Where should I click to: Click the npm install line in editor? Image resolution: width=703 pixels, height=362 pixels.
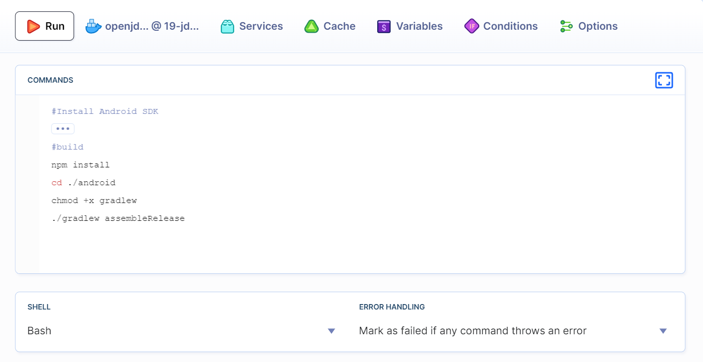[81, 165]
